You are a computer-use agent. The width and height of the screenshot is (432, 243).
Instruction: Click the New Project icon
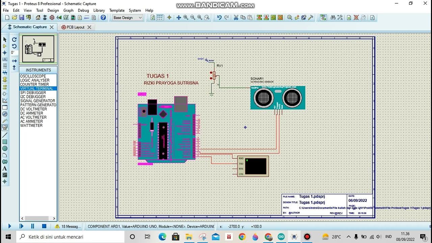click(x=7, y=18)
